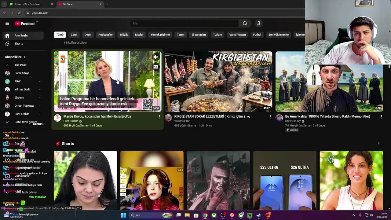Open the red-haired streamer Short thumbnail

point(152,181)
